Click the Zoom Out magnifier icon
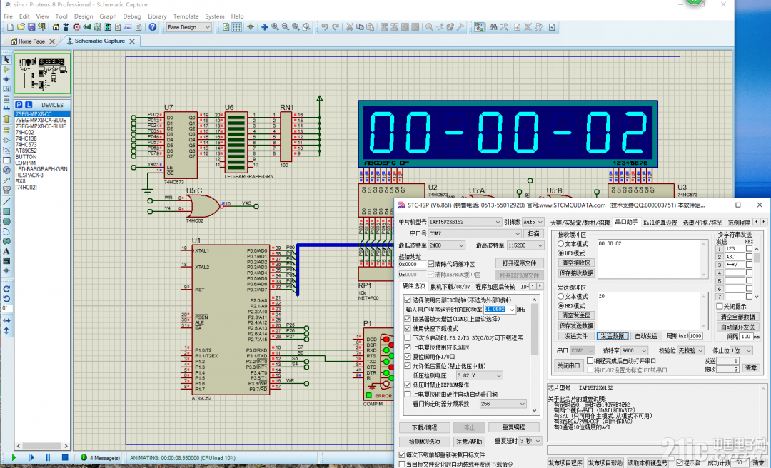The image size is (771, 468). (x=285, y=27)
